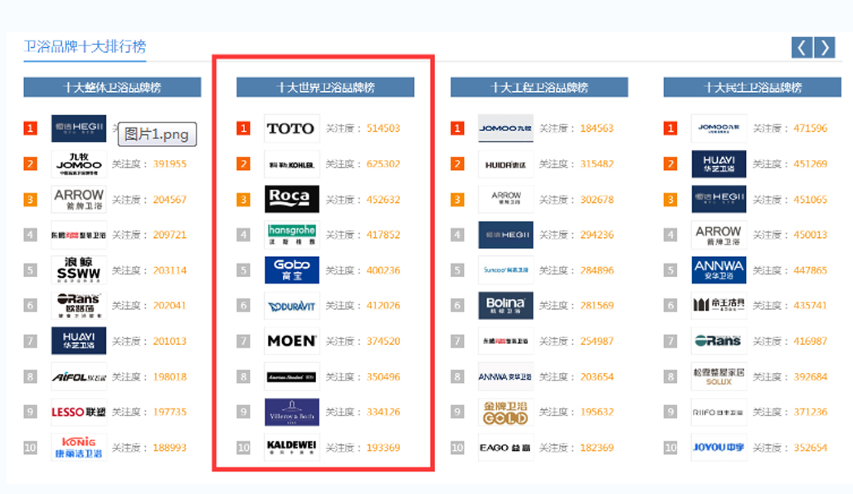Click attention value 471596
Image resolution: width=853 pixels, height=494 pixels.
(x=810, y=128)
